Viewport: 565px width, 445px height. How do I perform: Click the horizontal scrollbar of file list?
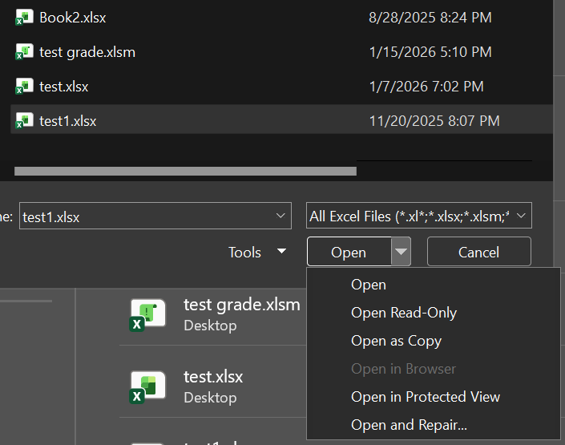coord(186,172)
